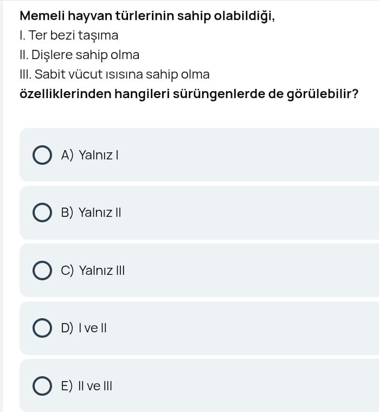The width and height of the screenshot is (379, 412).
Task: Click empty area of the option E card
Action: point(244,385)
